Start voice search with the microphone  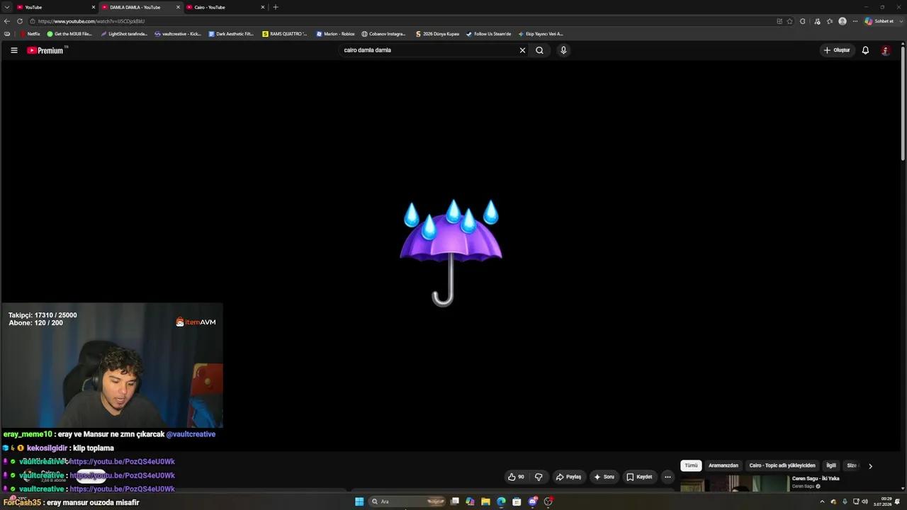[x=563, y=50]
